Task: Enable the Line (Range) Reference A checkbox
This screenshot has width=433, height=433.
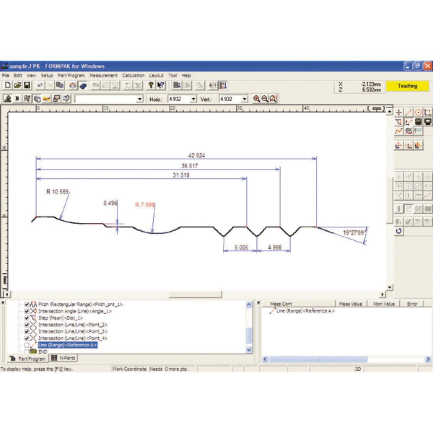Action: (27, 345)
